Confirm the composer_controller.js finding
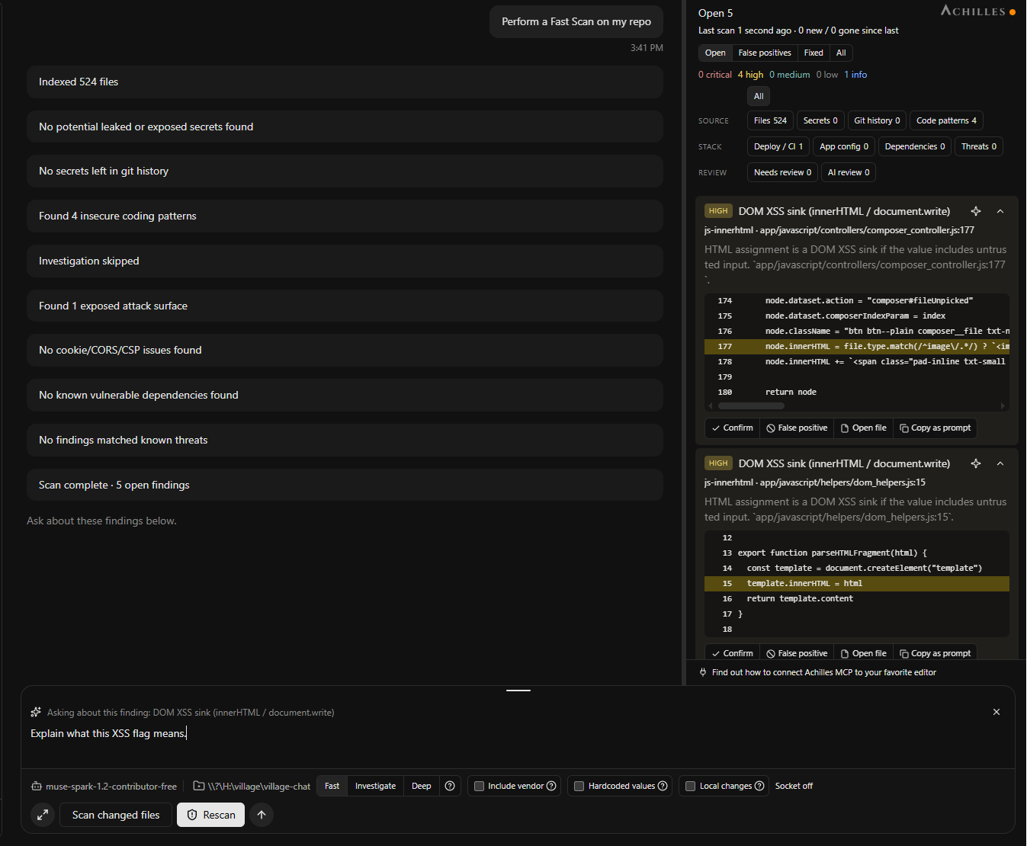 coord(732,428)
